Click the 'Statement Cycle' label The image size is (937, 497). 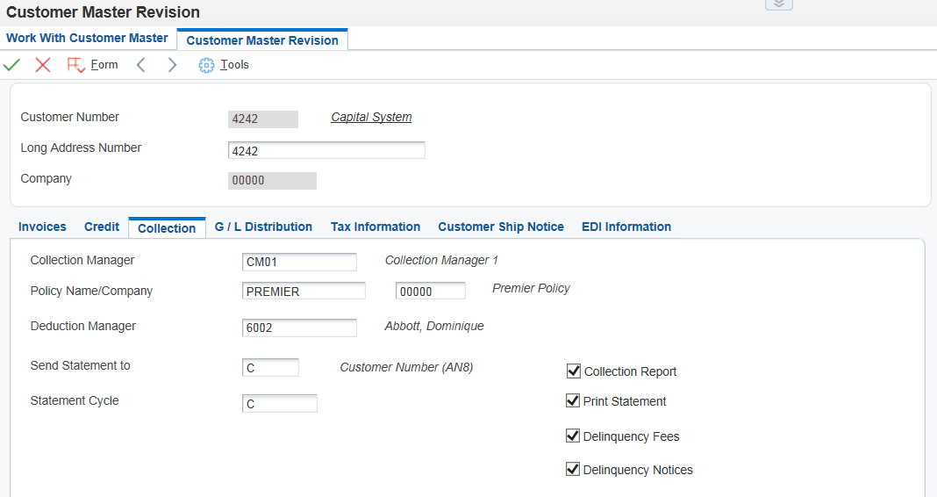coord(75,400)
